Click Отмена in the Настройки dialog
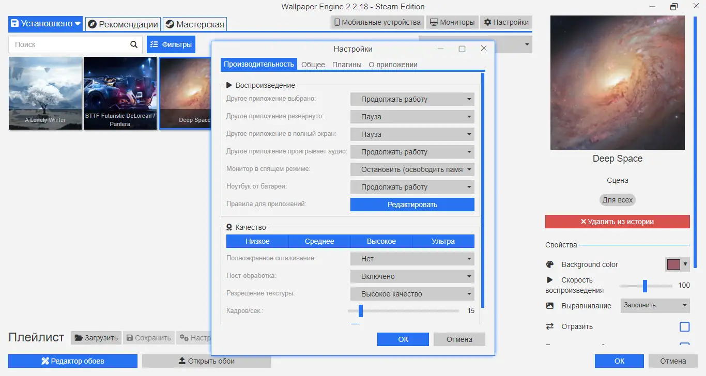This screenshot has height=376, width=706. tap(459, 339)
